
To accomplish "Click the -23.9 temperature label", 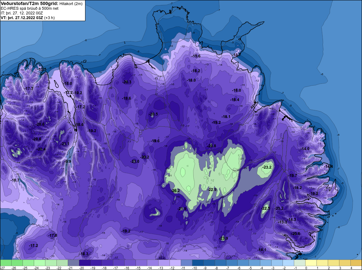I will tap(224, 238).
